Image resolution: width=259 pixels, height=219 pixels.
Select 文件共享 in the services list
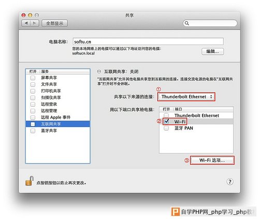click(57, 84)
